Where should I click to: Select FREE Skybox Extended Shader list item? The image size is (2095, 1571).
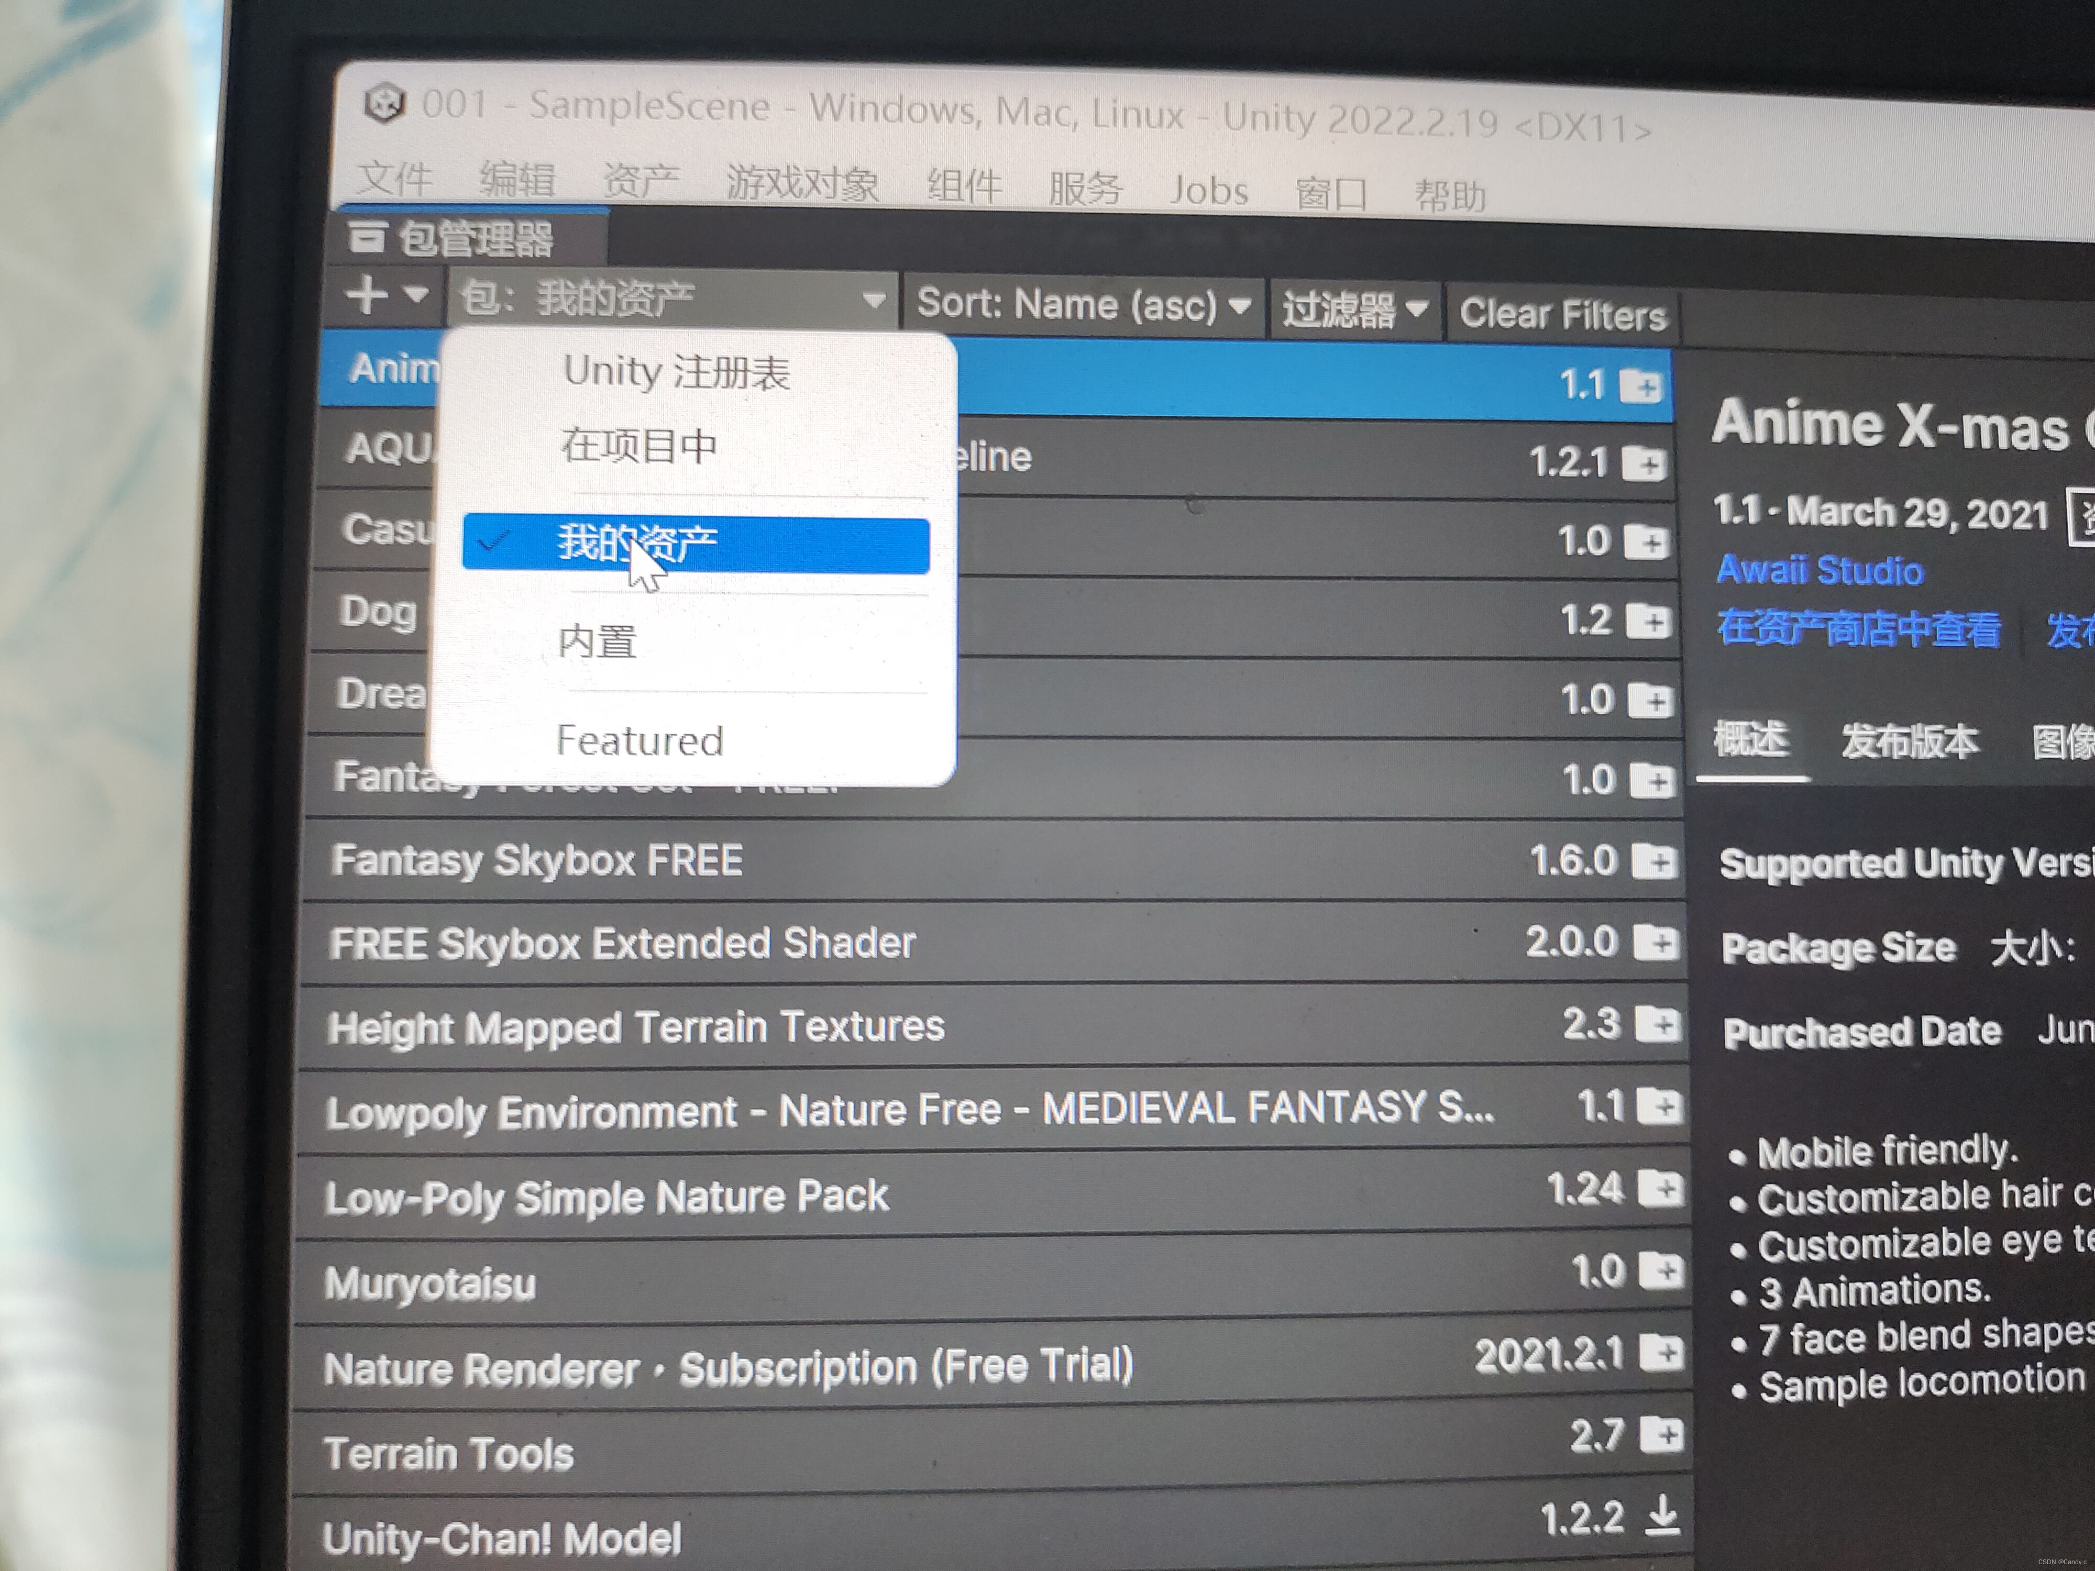tap(621, 943)
